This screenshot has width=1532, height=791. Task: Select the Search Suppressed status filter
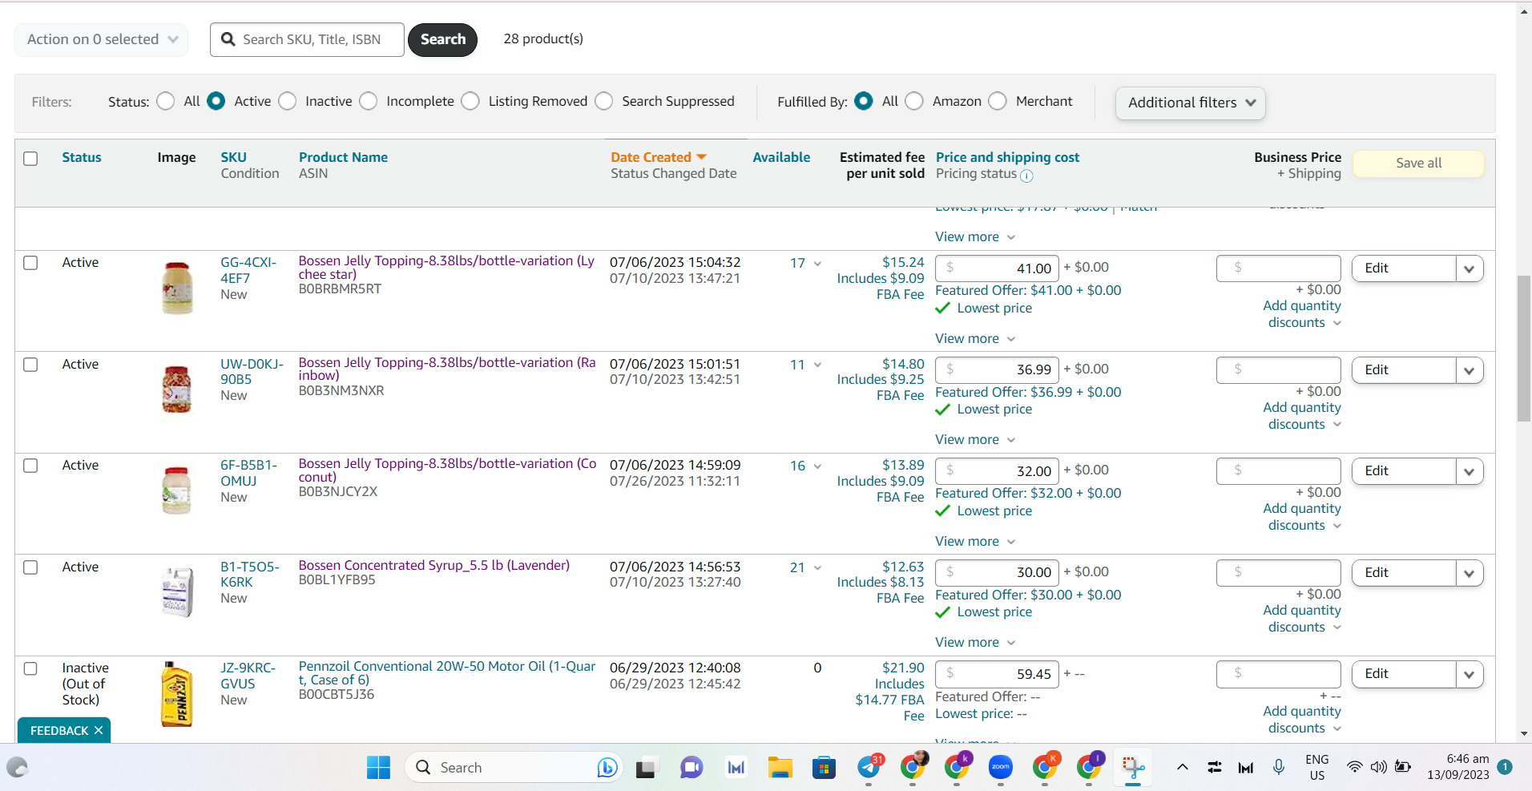tap(604, 101)
